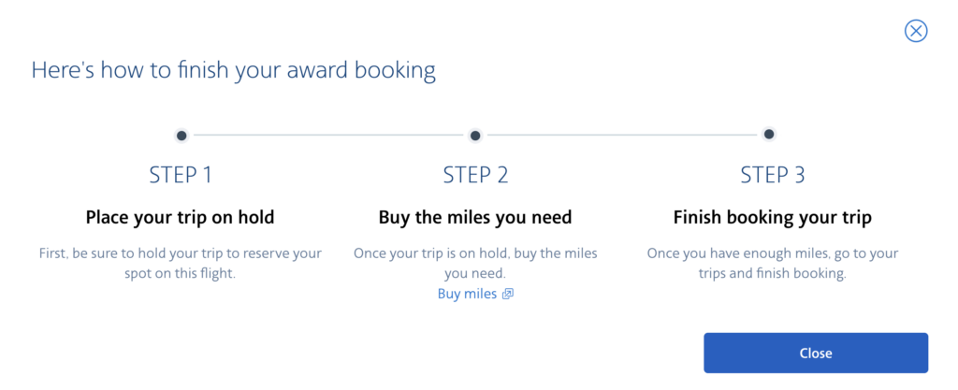Click the Step 1 progress dot
The height and width of the screenshot is (390, 958).
pyautogui.click(x=181, y=136)
